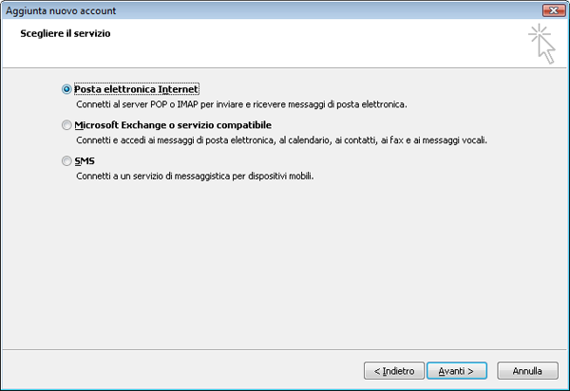Image resolution: width=570 pixels, height=391 pixels.
Task: Go back with the Indietro button
Action: (x=394, y=371)
